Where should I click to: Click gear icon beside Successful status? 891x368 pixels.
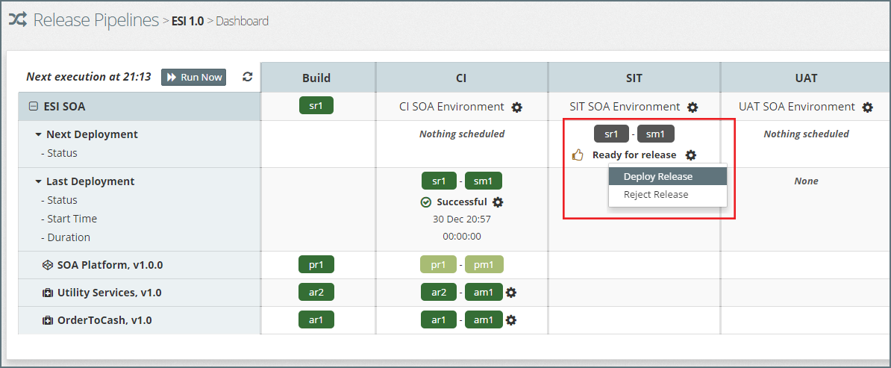pyautogui.click(x=498, y=202)
